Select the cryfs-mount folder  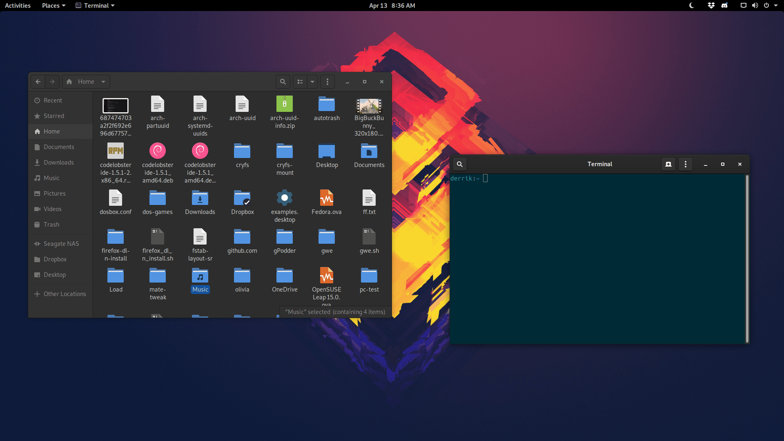pos(285,151)
